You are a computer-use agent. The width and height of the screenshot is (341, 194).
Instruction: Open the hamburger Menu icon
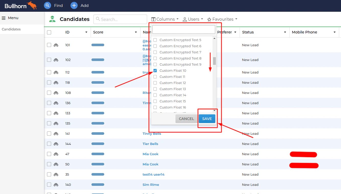pyautogui.click(x=4, y=18)
